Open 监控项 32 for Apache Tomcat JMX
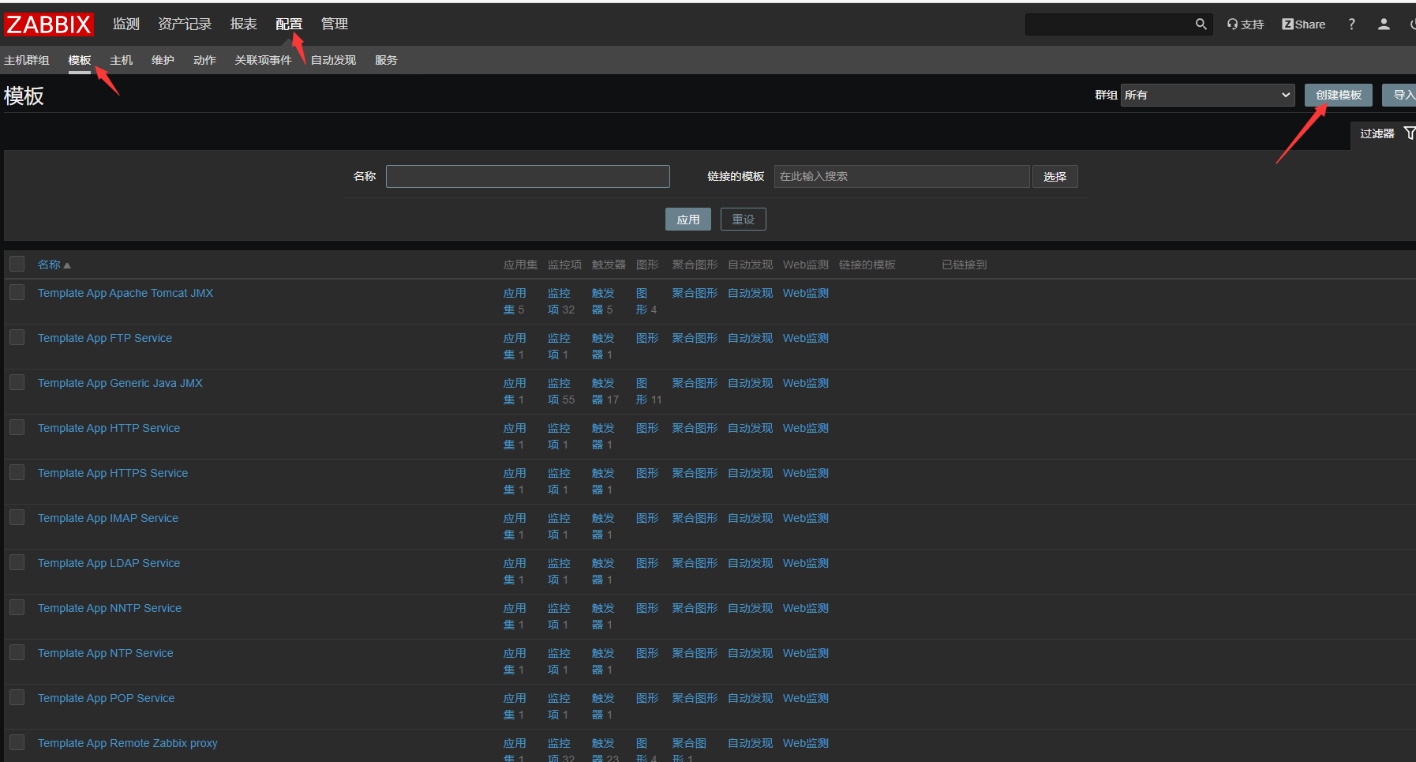Image resolution: width=1416 pixels, height=762 pixels. (560, 301)
